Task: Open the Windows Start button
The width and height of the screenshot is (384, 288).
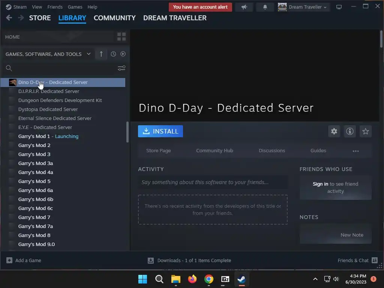Action: point(142,279)
